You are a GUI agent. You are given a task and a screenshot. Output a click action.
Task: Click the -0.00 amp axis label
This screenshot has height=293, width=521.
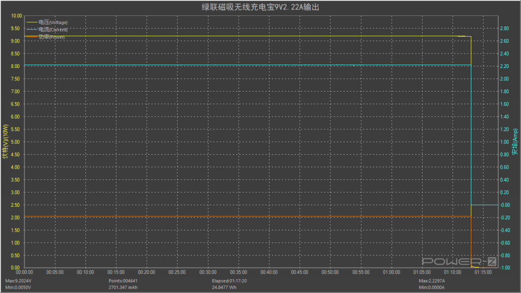pyautogui.click(x=505, y=205)
